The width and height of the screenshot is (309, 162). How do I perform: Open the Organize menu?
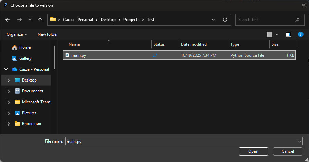(x=17, y=34)
